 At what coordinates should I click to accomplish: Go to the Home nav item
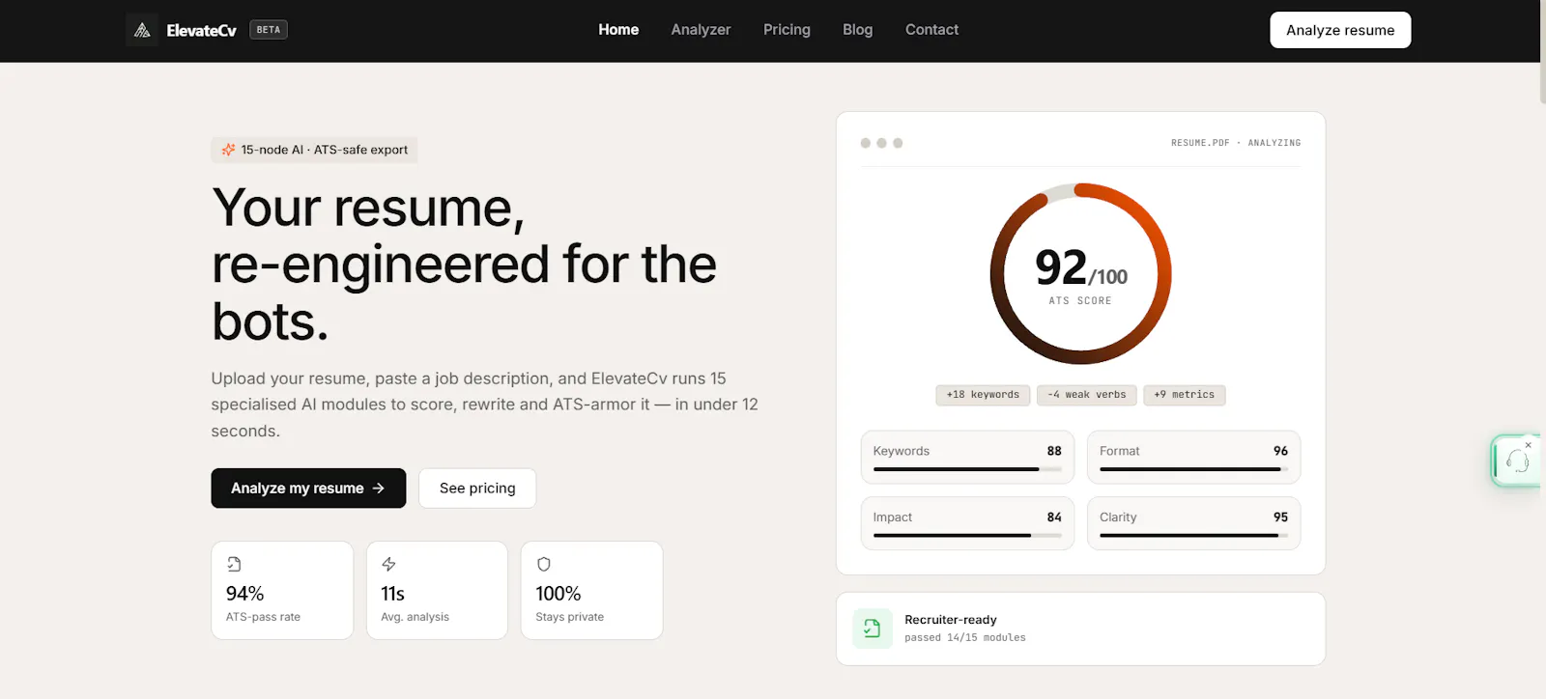coord(618,30)
